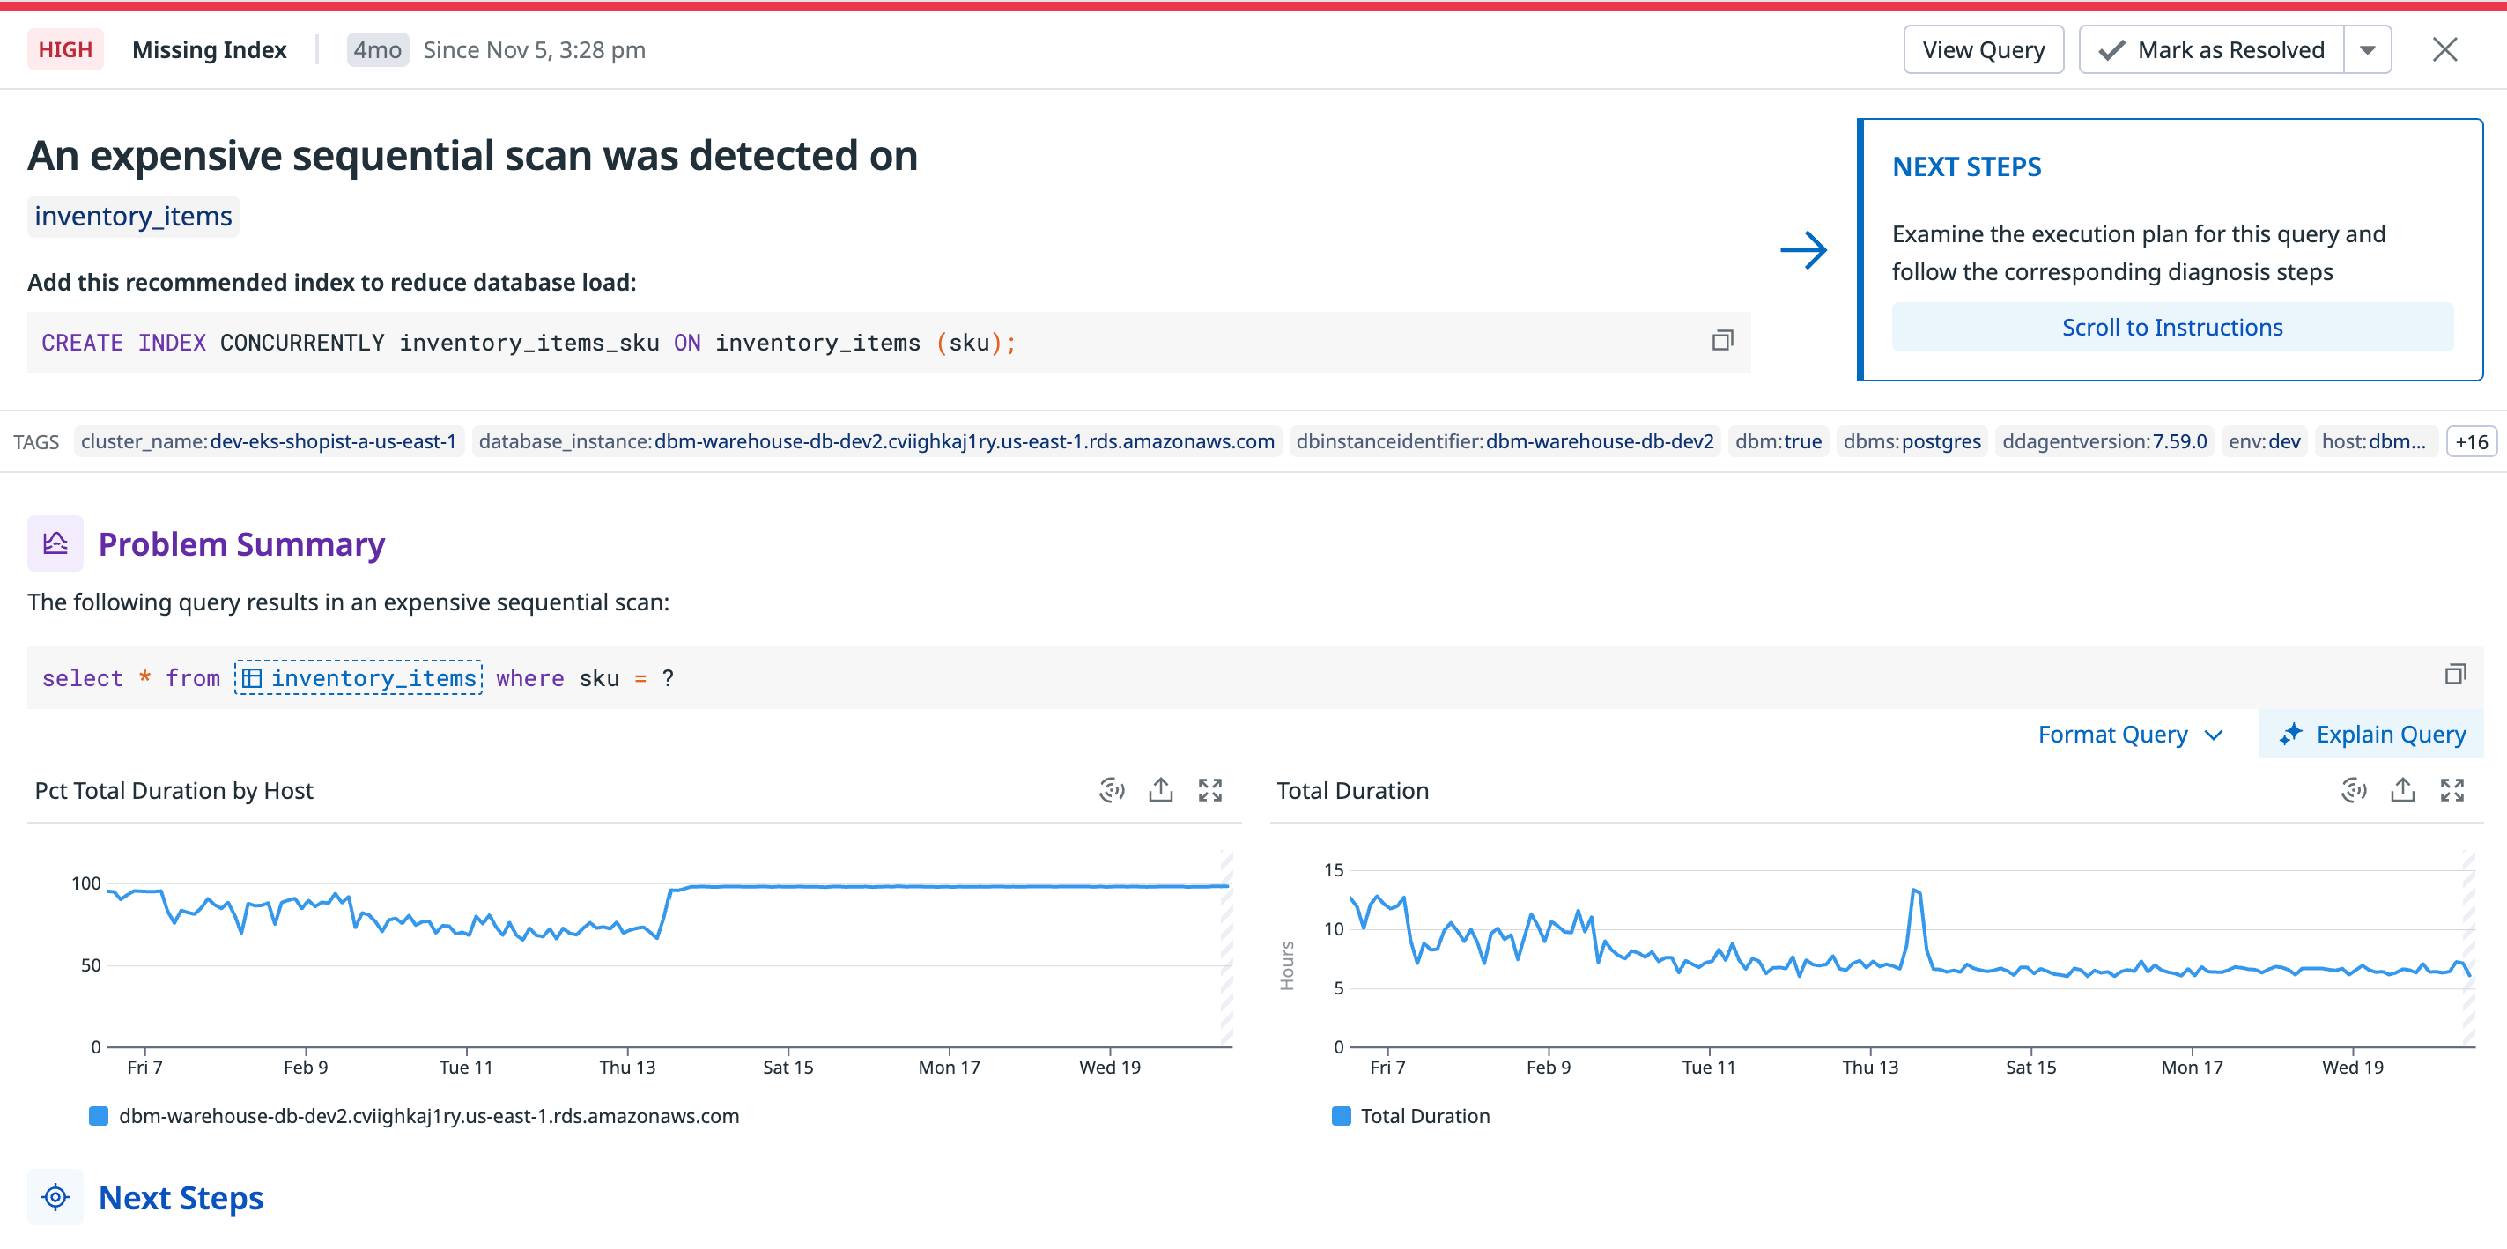The image size is (2507, 1249).
Task: Export the Total Duration graph
Action: coord(2402,789)
